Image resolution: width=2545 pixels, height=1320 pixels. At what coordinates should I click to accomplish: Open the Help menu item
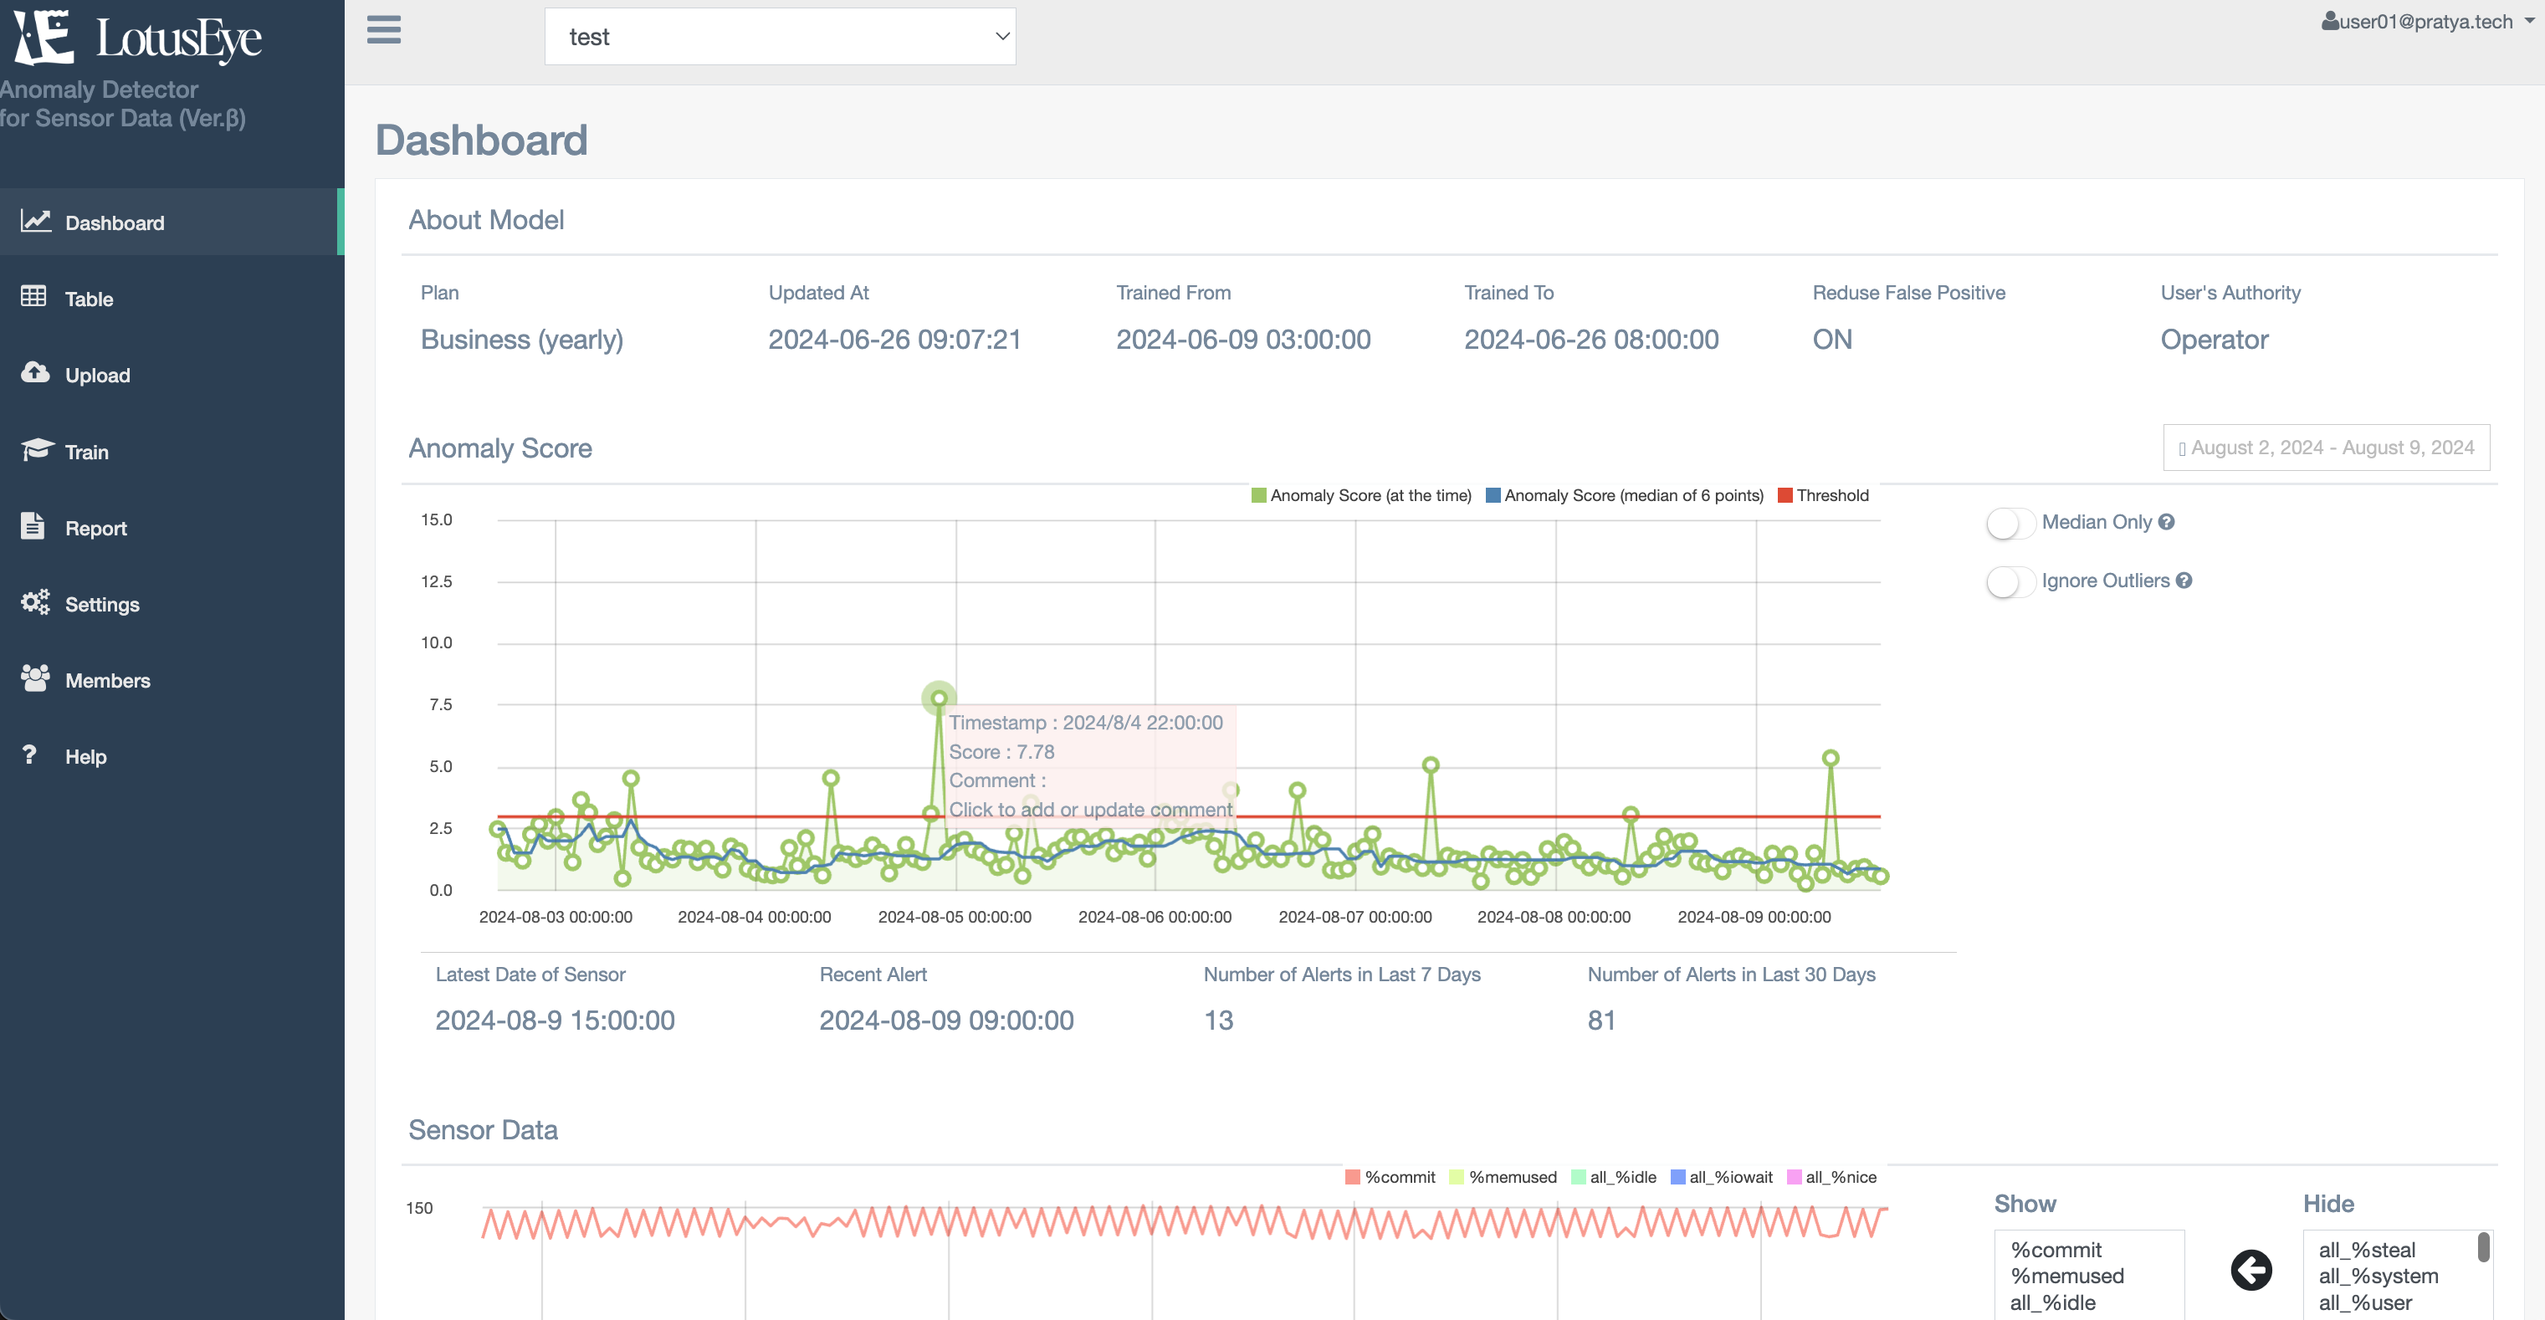point(85,756)
